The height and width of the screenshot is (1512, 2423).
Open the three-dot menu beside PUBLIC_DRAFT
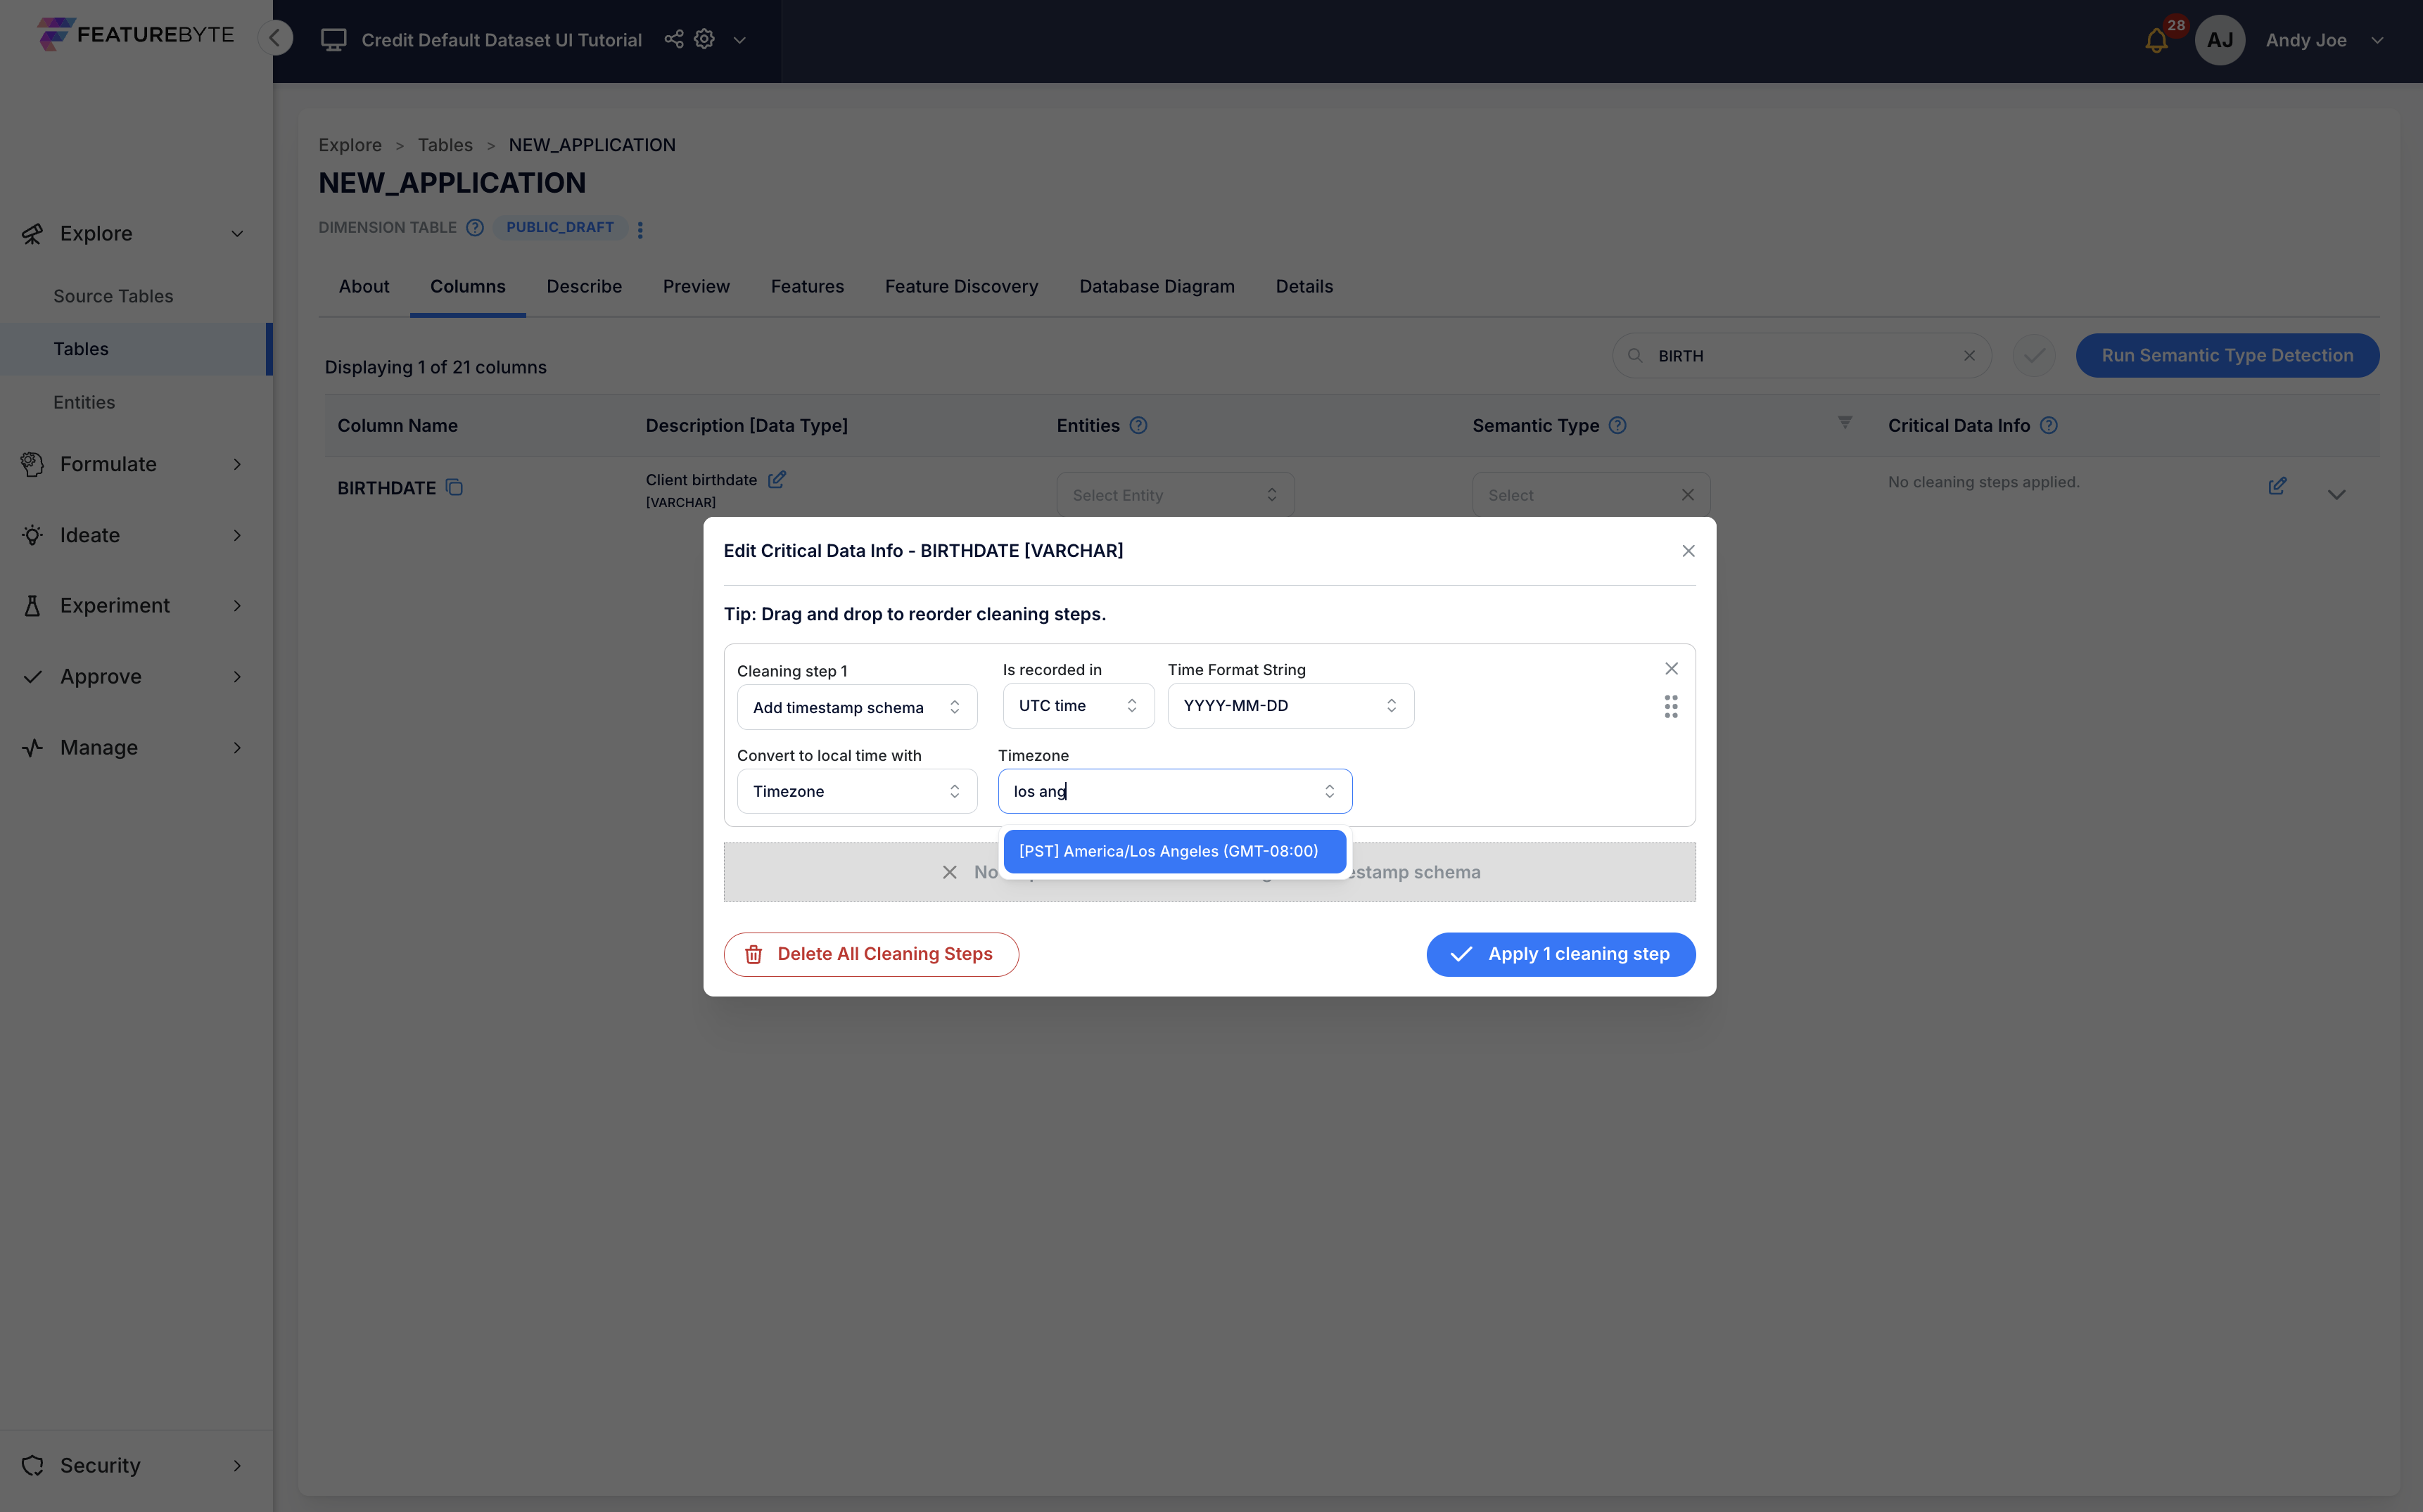point(640,229)
